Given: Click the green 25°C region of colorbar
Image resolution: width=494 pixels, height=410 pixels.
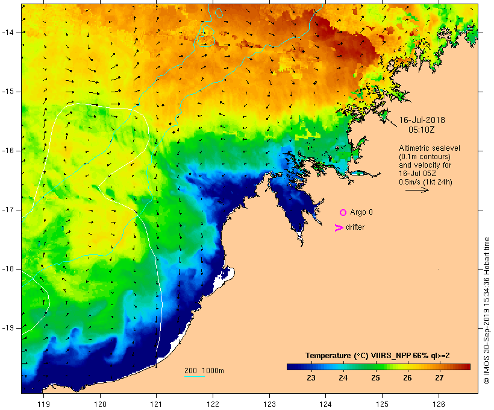Looking at the screenshot, I should point(375,367).
